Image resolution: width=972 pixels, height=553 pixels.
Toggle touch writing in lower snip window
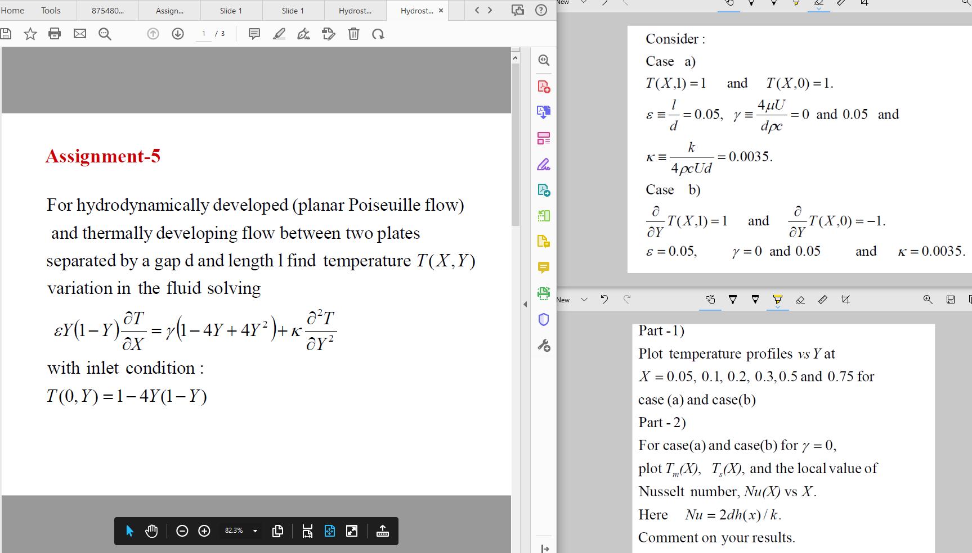coord(710,300)
